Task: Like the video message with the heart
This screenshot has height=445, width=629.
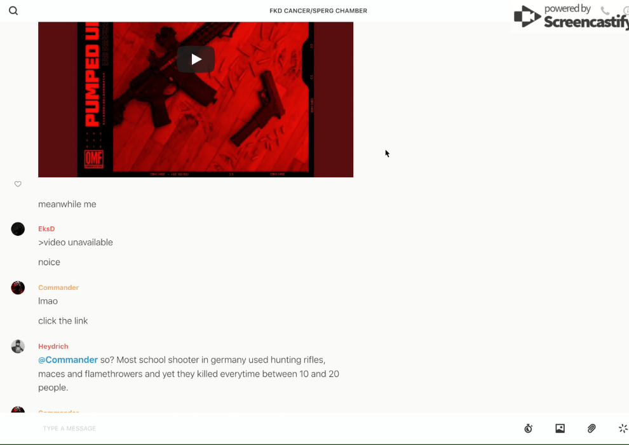Action: pos(18,184)
